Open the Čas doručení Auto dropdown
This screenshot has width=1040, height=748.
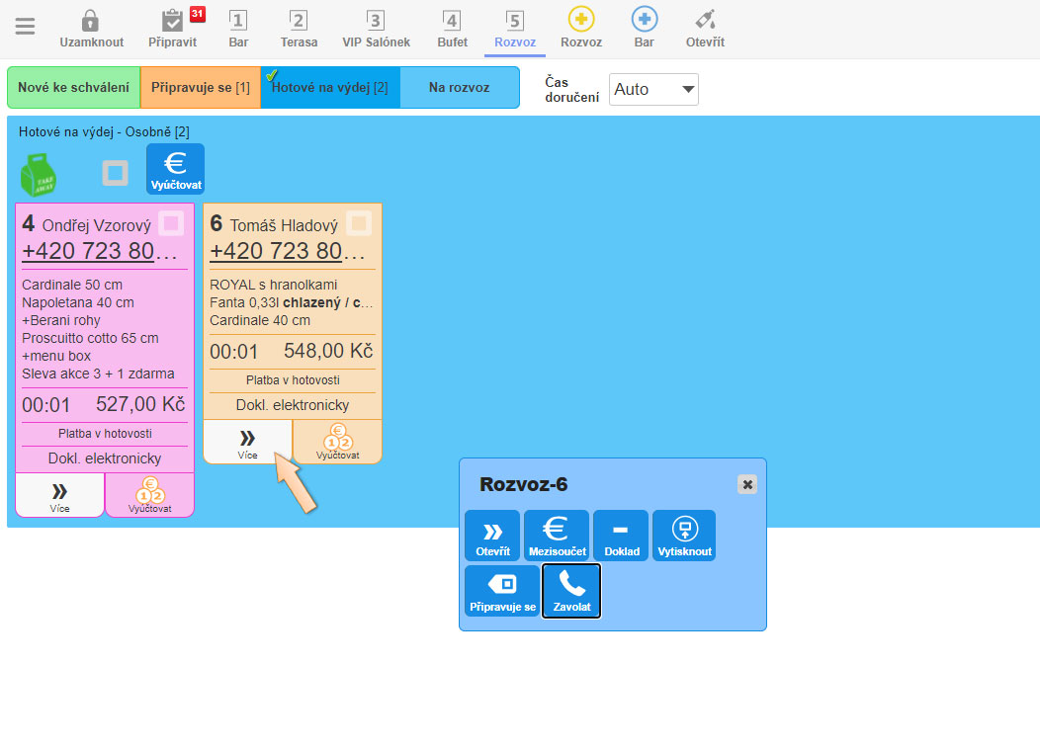click(653, 89)
